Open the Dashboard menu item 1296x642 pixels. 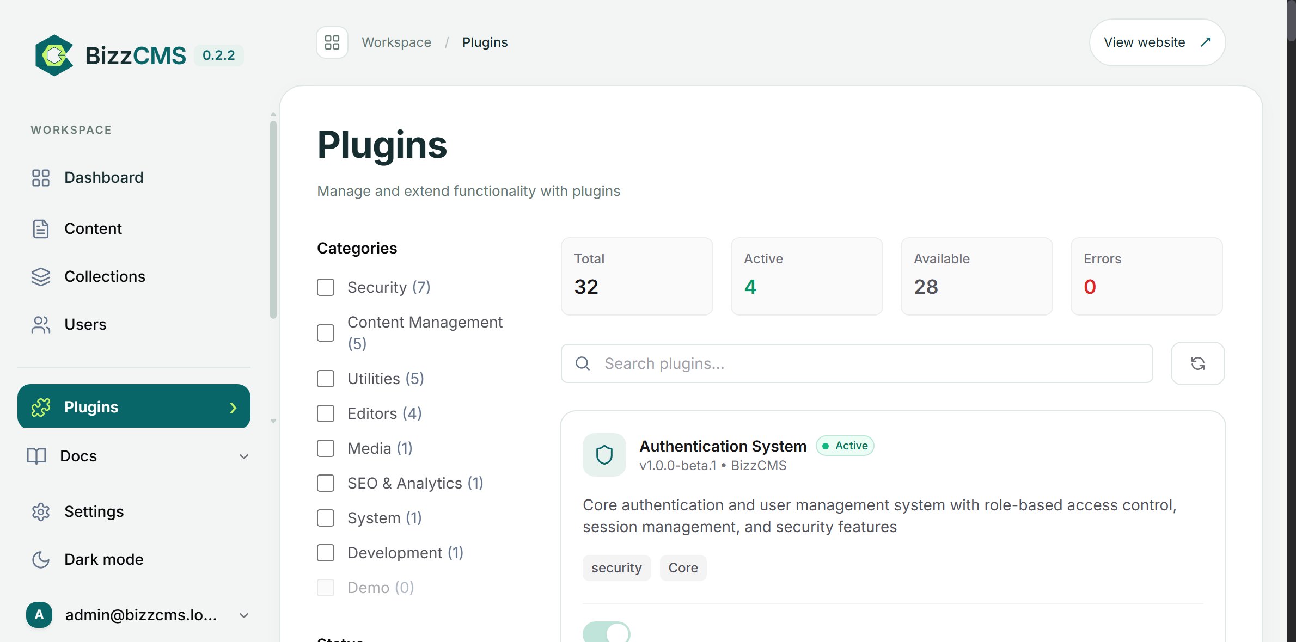point(134,178)
